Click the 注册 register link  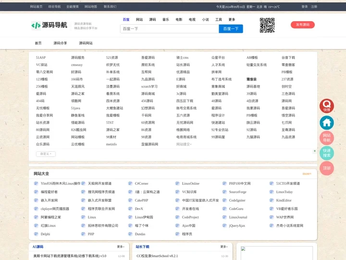pyautogui.click(x=314, y=7)
